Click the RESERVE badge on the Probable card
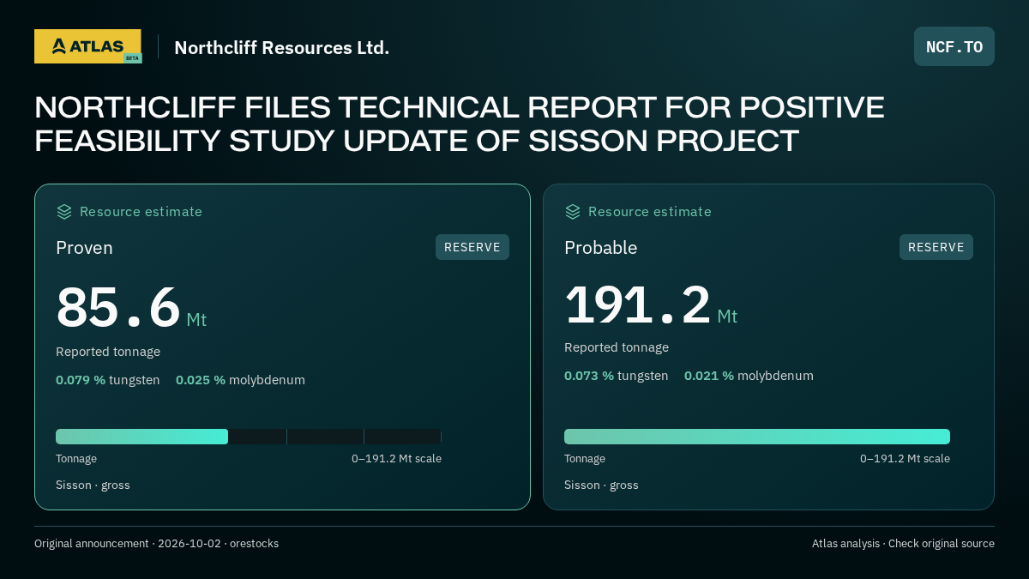Image resolution: width=1029 pixels, height=579 pixels. point(936,247)
